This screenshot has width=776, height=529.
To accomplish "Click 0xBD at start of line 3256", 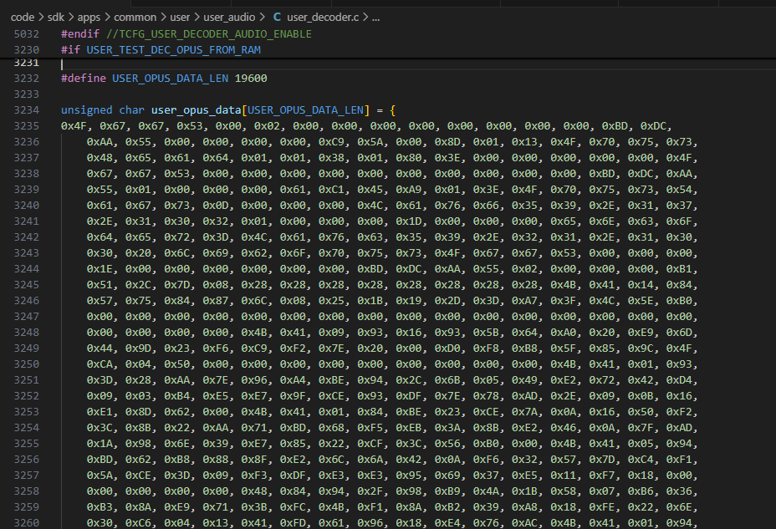I will pyautogui.click(x=100, y=460).
